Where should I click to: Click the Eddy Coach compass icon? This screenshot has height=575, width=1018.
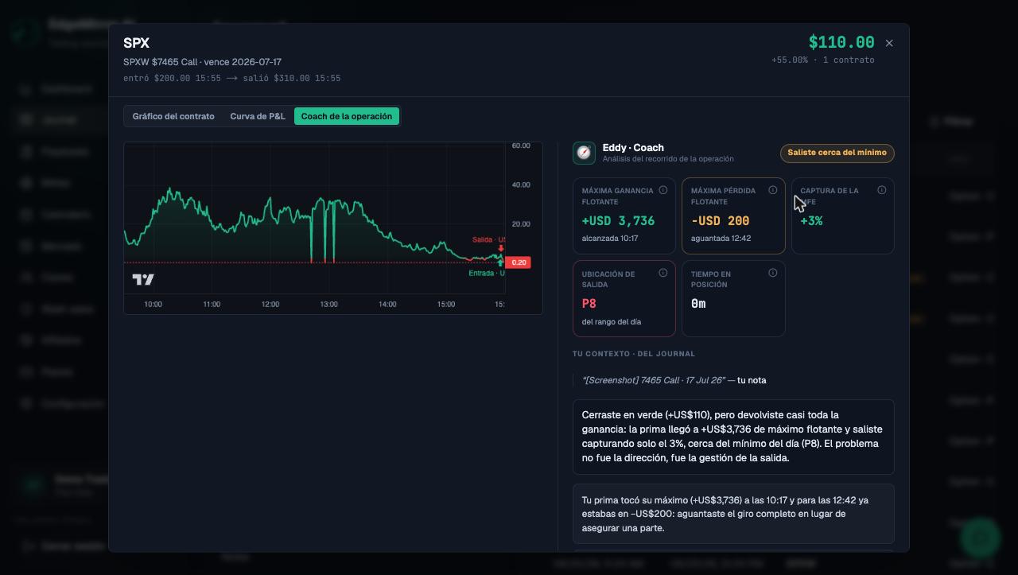pyautogui.click(x=584, y=153)
